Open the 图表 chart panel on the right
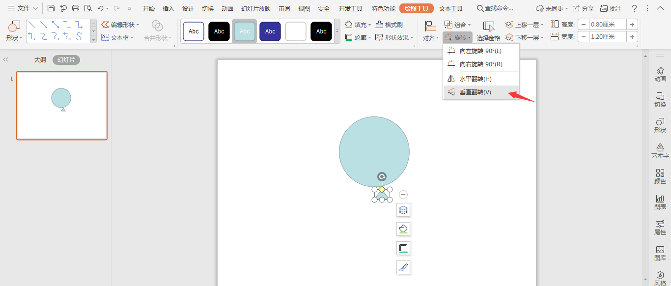Screen dimensions: 671x286 (660, 201)
